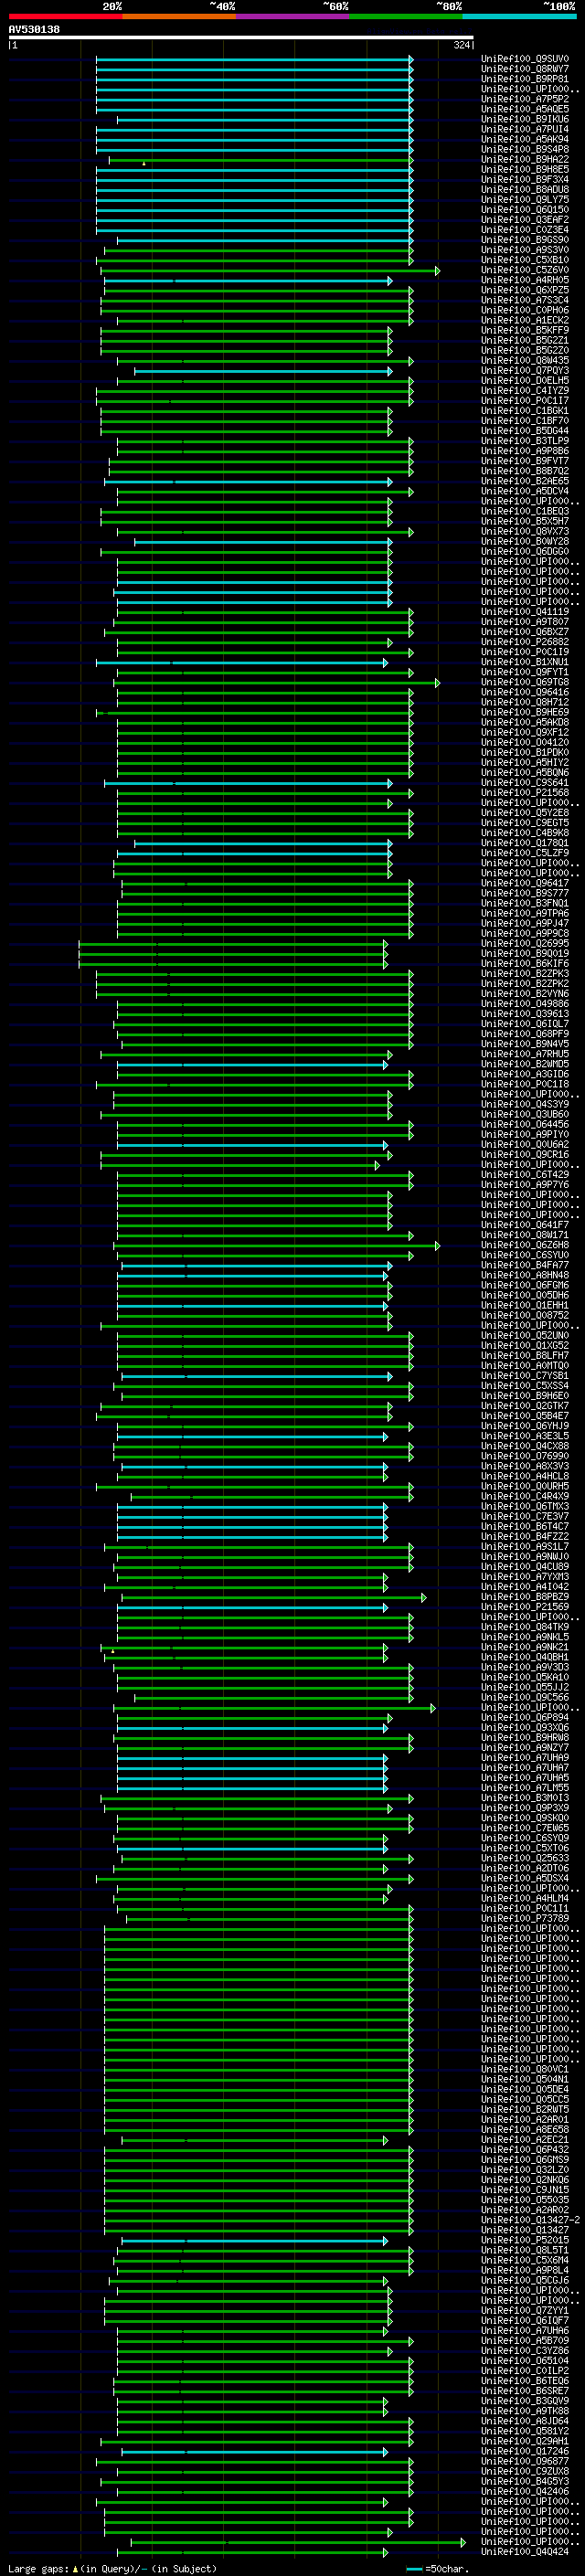585x2576 pixels.
Task: Select hit UniRef100_B2WMD5
Action: pyautogui.click(x=525, y=1064)
